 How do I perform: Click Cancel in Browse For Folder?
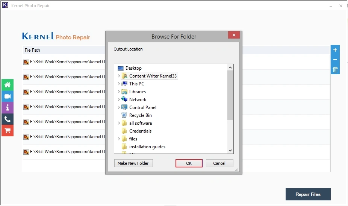[x=219, y=163]
